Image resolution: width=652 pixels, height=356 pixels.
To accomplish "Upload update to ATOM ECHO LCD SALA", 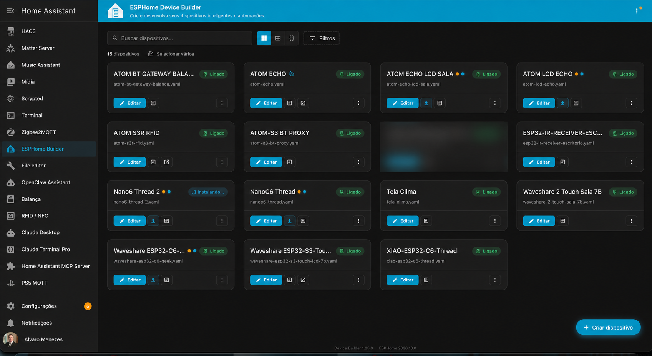I will [426, 103].
